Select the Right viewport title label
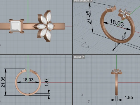Image resolution: width=140 pixels, height=105 pixels. (78, 57)
